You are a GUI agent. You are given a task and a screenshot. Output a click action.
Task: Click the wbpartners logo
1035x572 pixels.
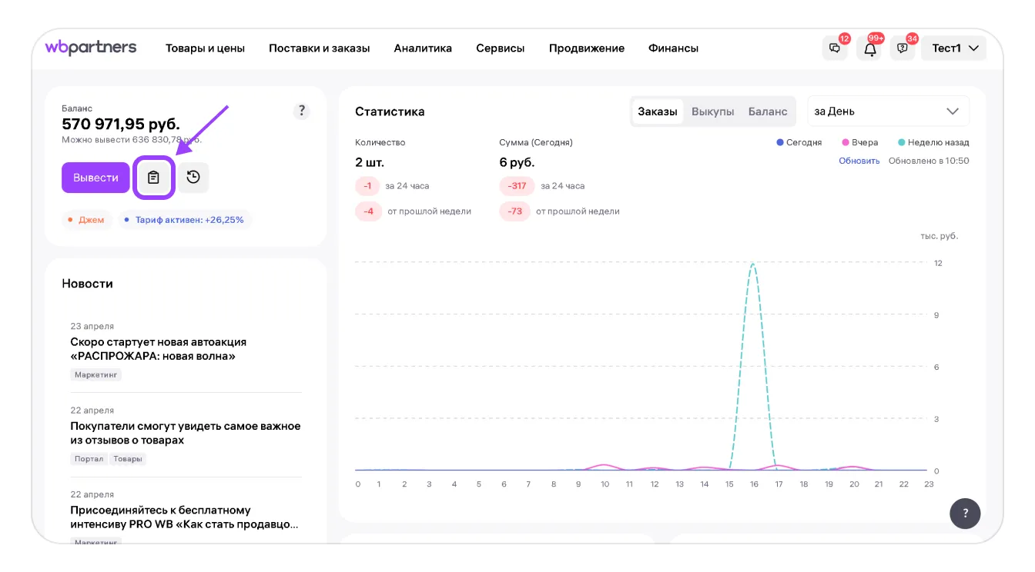(x=91, y=48)
